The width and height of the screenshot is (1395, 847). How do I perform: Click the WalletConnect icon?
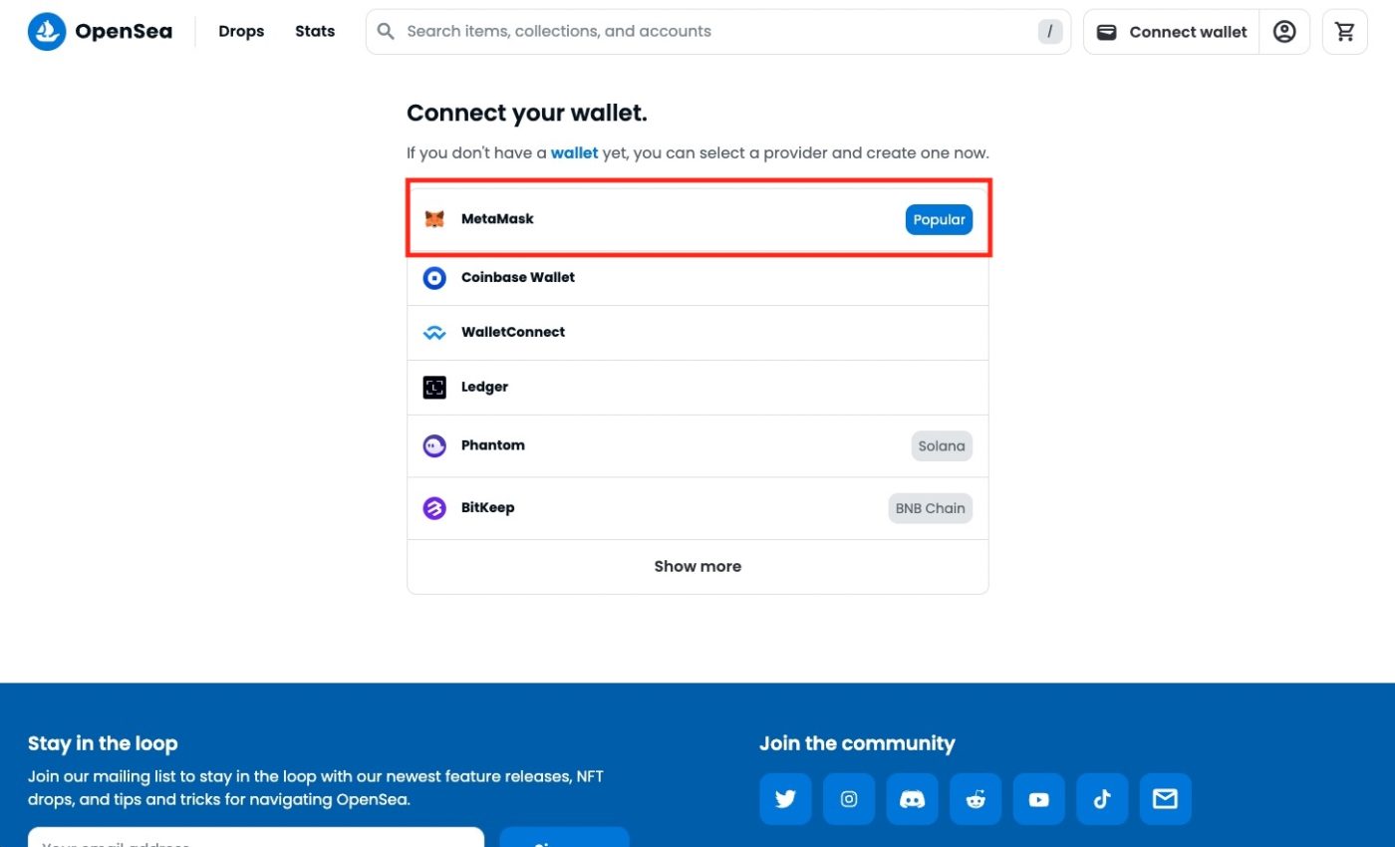pos(434,333)
